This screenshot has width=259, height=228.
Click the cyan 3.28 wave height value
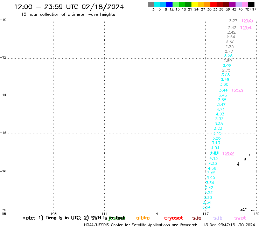228,56
